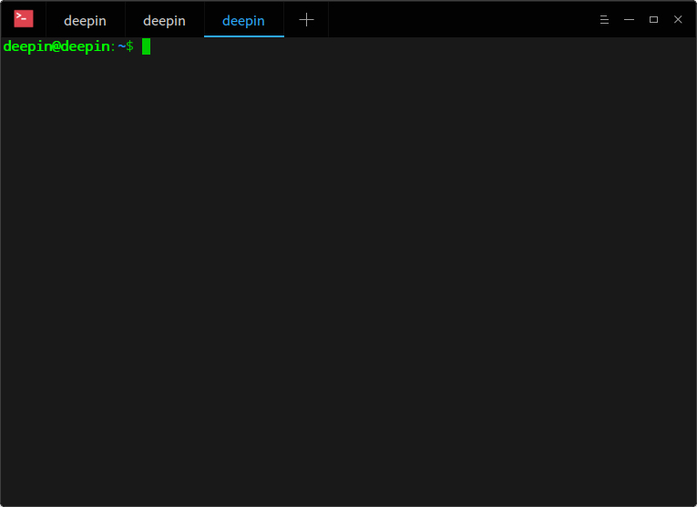Switch to the first deepin tab

click(x=85, y=20)
